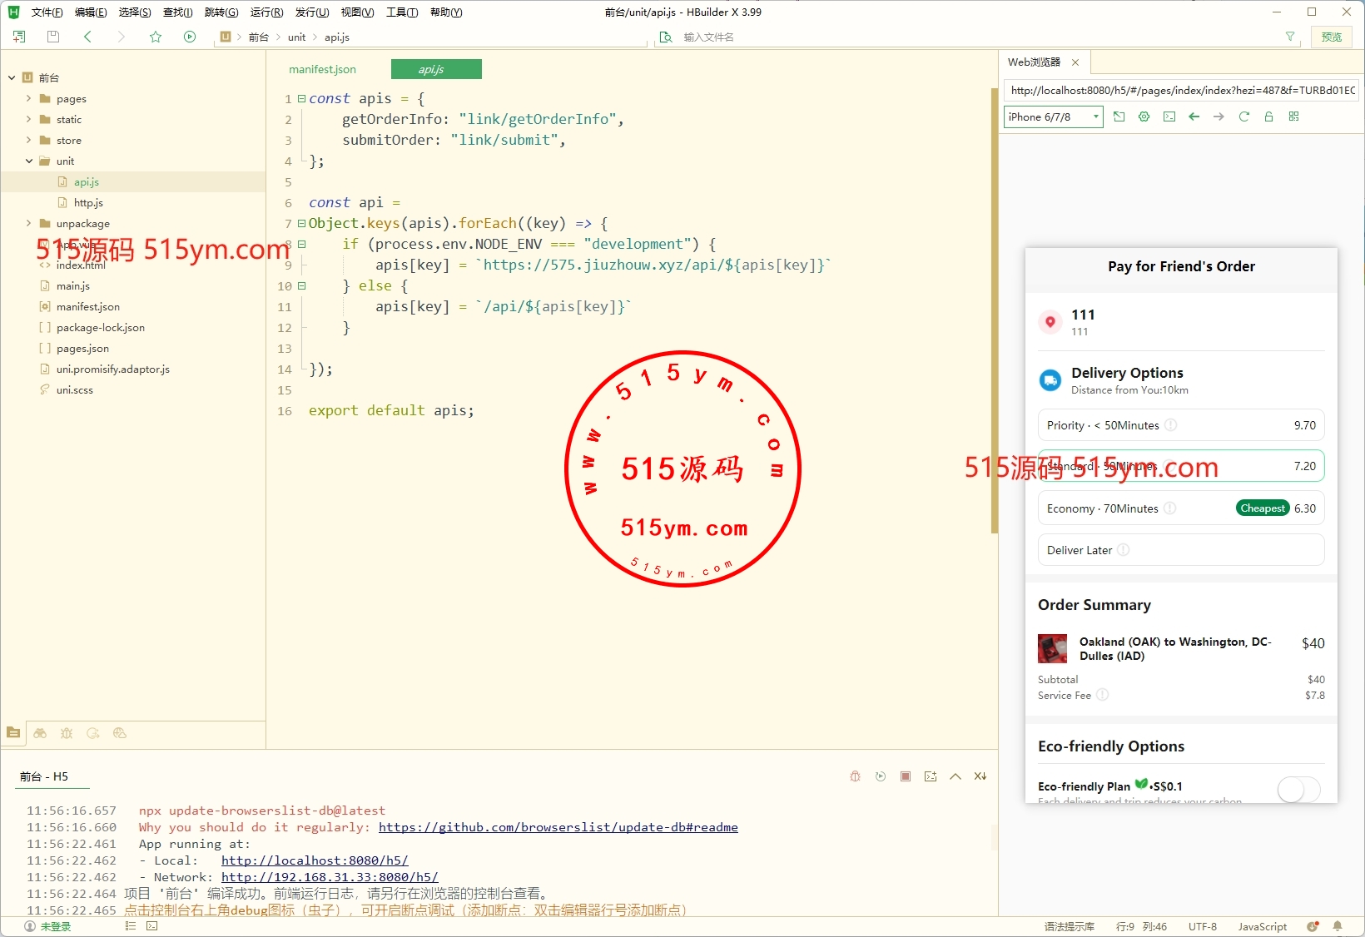
Task: Open browser settings gear icon
Action: pyautogui.click(x=1144, y=117)
